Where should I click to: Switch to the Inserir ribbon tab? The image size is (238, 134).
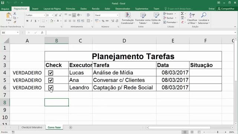pyautogui.click(x=35, y=9)
